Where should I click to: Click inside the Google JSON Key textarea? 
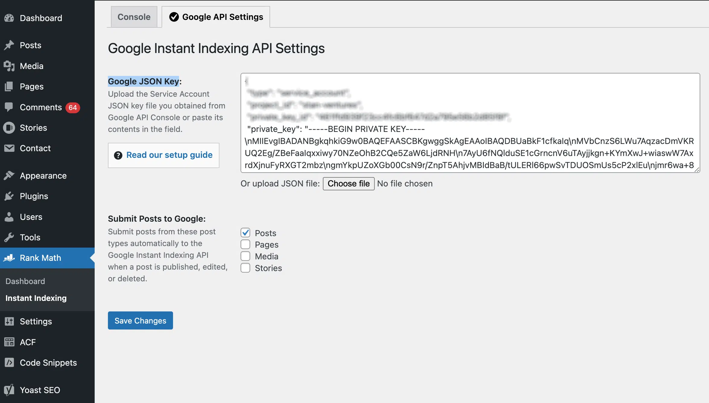[470, 123]
